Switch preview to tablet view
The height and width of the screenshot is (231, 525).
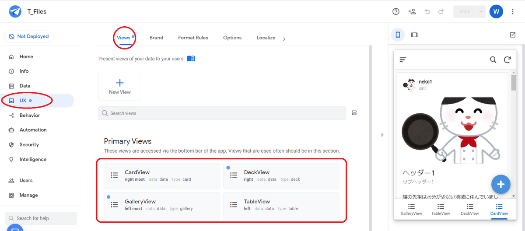[x=414, y=35]
